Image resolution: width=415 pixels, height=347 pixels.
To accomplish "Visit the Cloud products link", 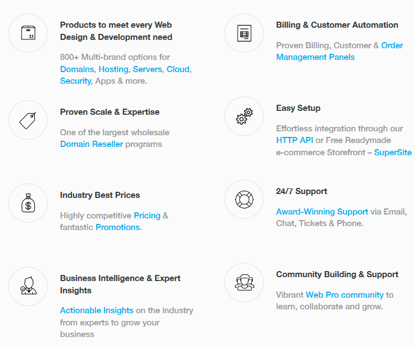I will coord(178,69).
